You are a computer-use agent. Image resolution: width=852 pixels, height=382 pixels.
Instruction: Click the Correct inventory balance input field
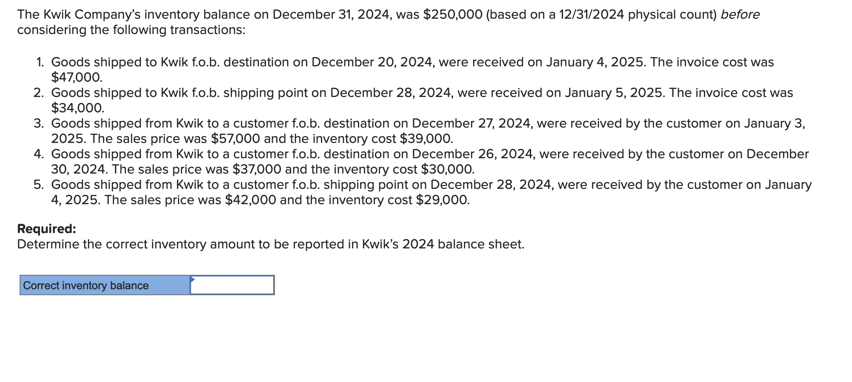tap(232, 285)
